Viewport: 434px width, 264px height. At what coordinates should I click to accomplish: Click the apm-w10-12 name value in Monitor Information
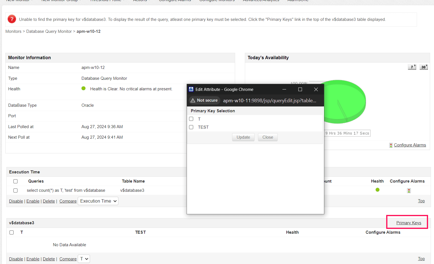coord(93,68)
